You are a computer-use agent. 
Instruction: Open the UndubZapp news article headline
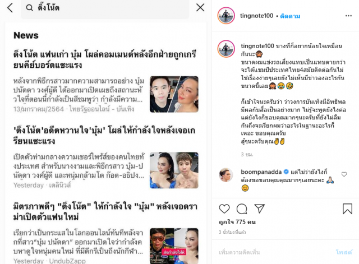(x=105, y=212)
